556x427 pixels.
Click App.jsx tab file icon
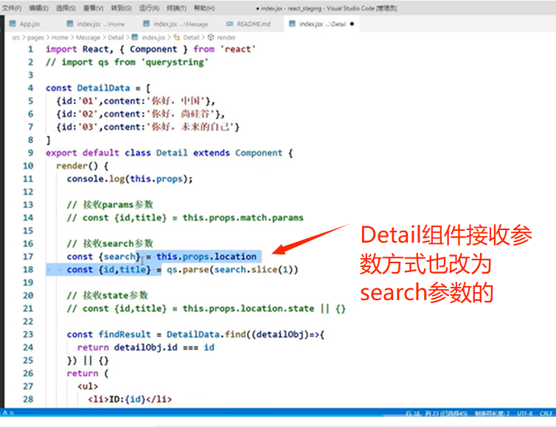click(13, 24)
